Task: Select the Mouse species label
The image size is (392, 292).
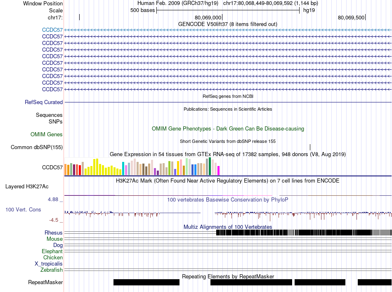Action: tap(54, 239)
